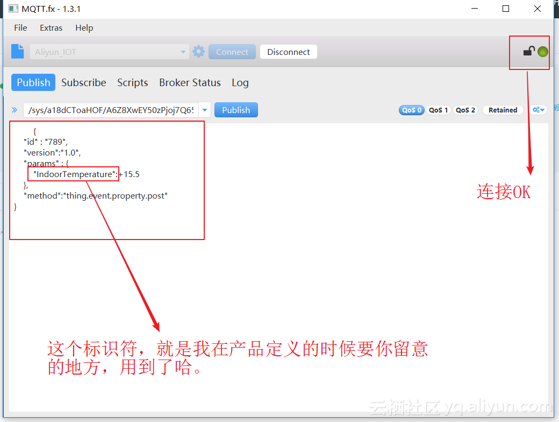Toggle the Retained message option
This screenshot has width=559, height=422.
pyautogui.click(x=503, y=110)
